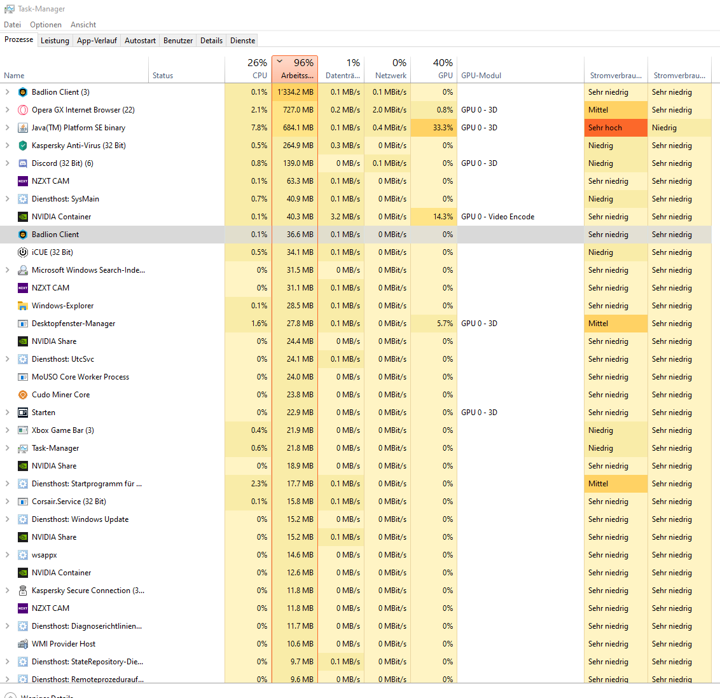Screen dimensions: 720x698
Task: Switch to the App-Verlauf tab
Action: [x=97, y=41]
